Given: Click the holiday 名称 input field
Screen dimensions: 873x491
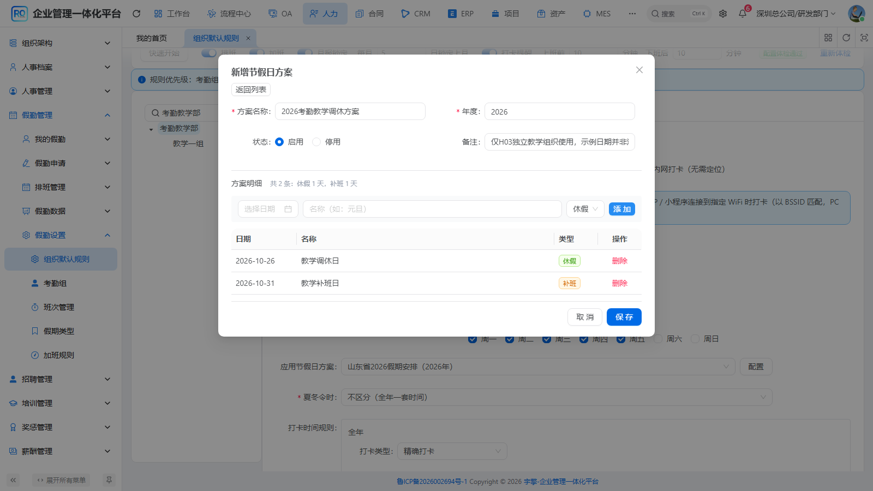Looking at the screenshot, I should pos(432,209).
